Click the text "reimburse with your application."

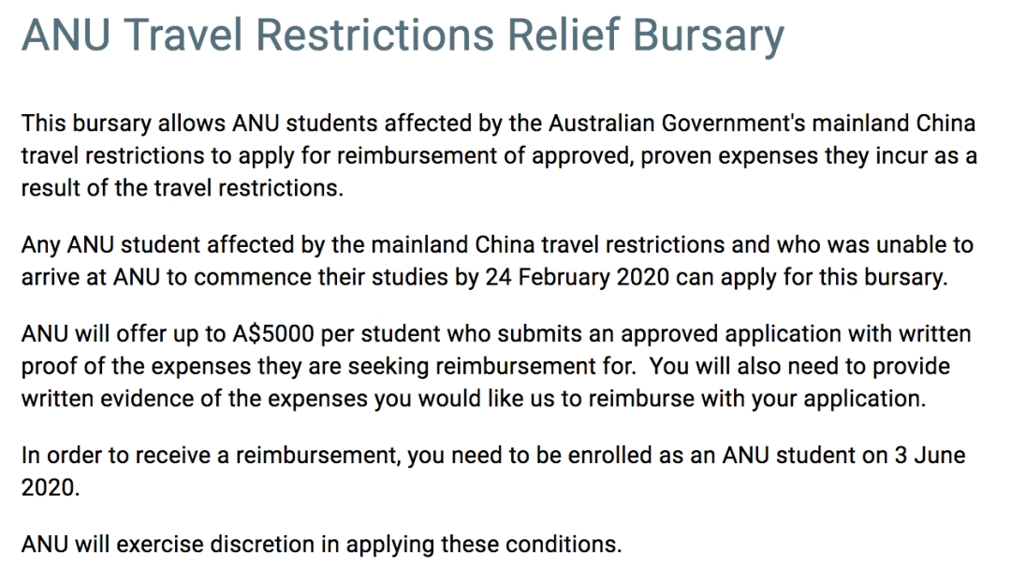tap(757, 399)
